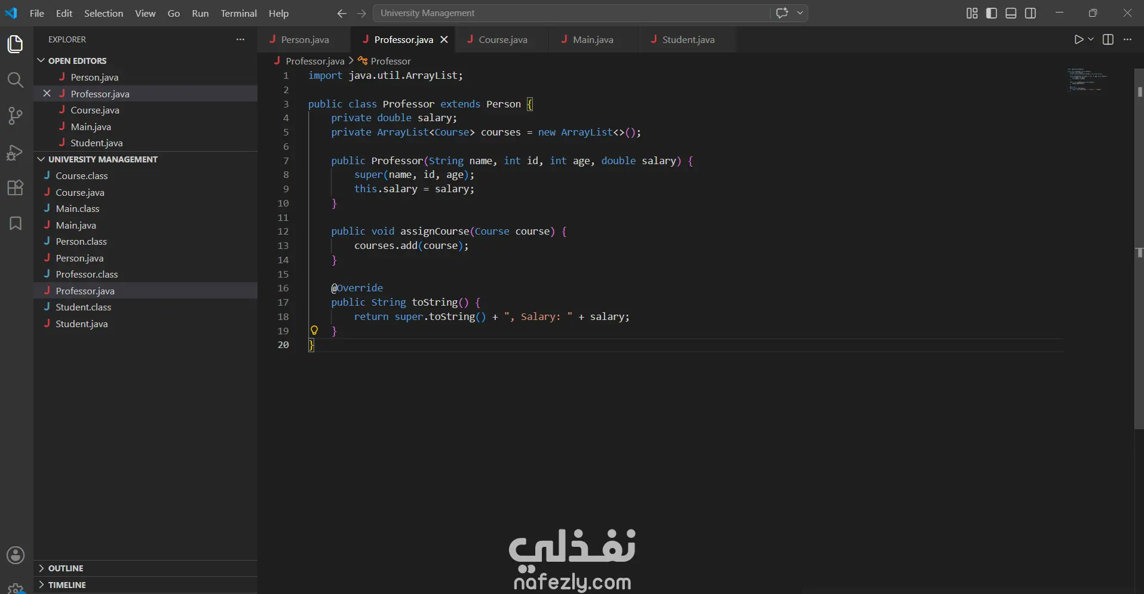
Task: Open the Accounts menu icon
Action: pos(16,555)
